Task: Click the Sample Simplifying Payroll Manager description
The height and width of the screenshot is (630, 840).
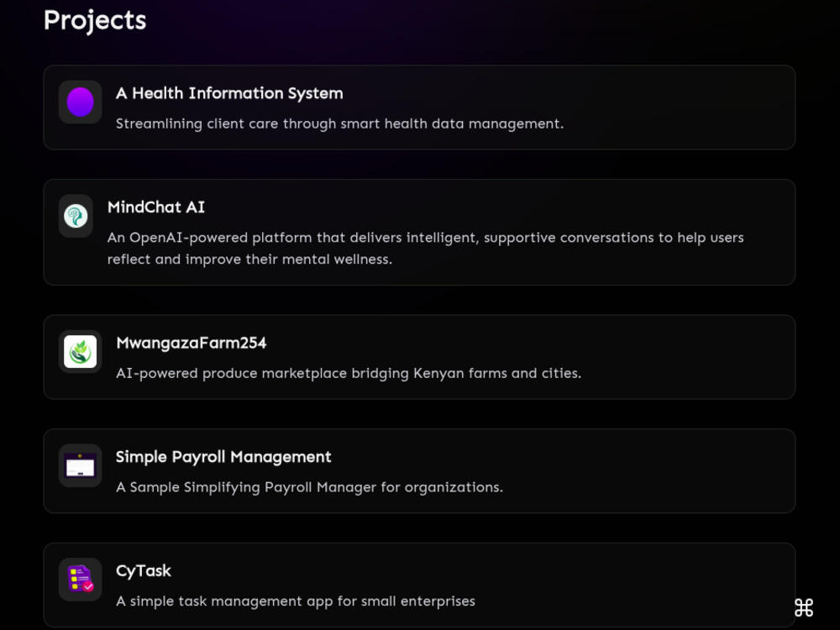Action: (310, 487)
